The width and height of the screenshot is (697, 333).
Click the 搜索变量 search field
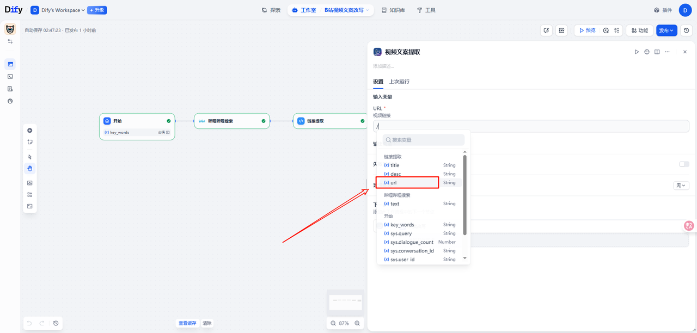tap(424, 140)
